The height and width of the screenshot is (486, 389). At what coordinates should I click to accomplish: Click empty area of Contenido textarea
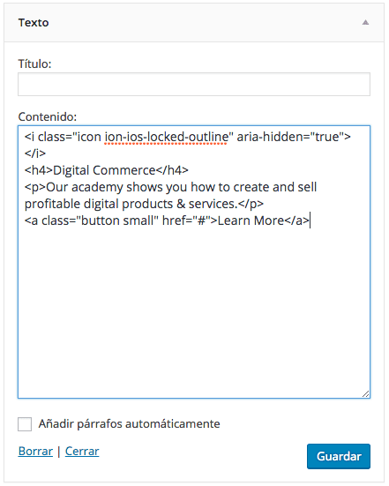pyautogui.click(x=194, y=310)
